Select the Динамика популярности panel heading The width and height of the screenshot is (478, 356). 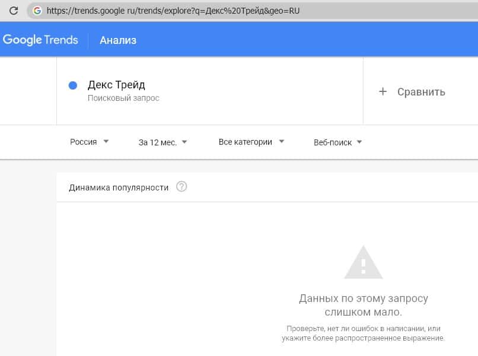click(119, 187)
